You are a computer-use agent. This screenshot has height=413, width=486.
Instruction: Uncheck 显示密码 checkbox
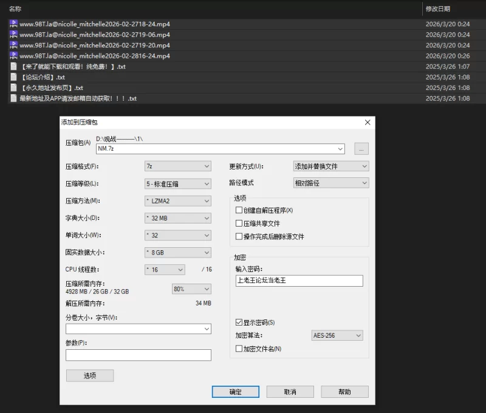coord(239,323)
